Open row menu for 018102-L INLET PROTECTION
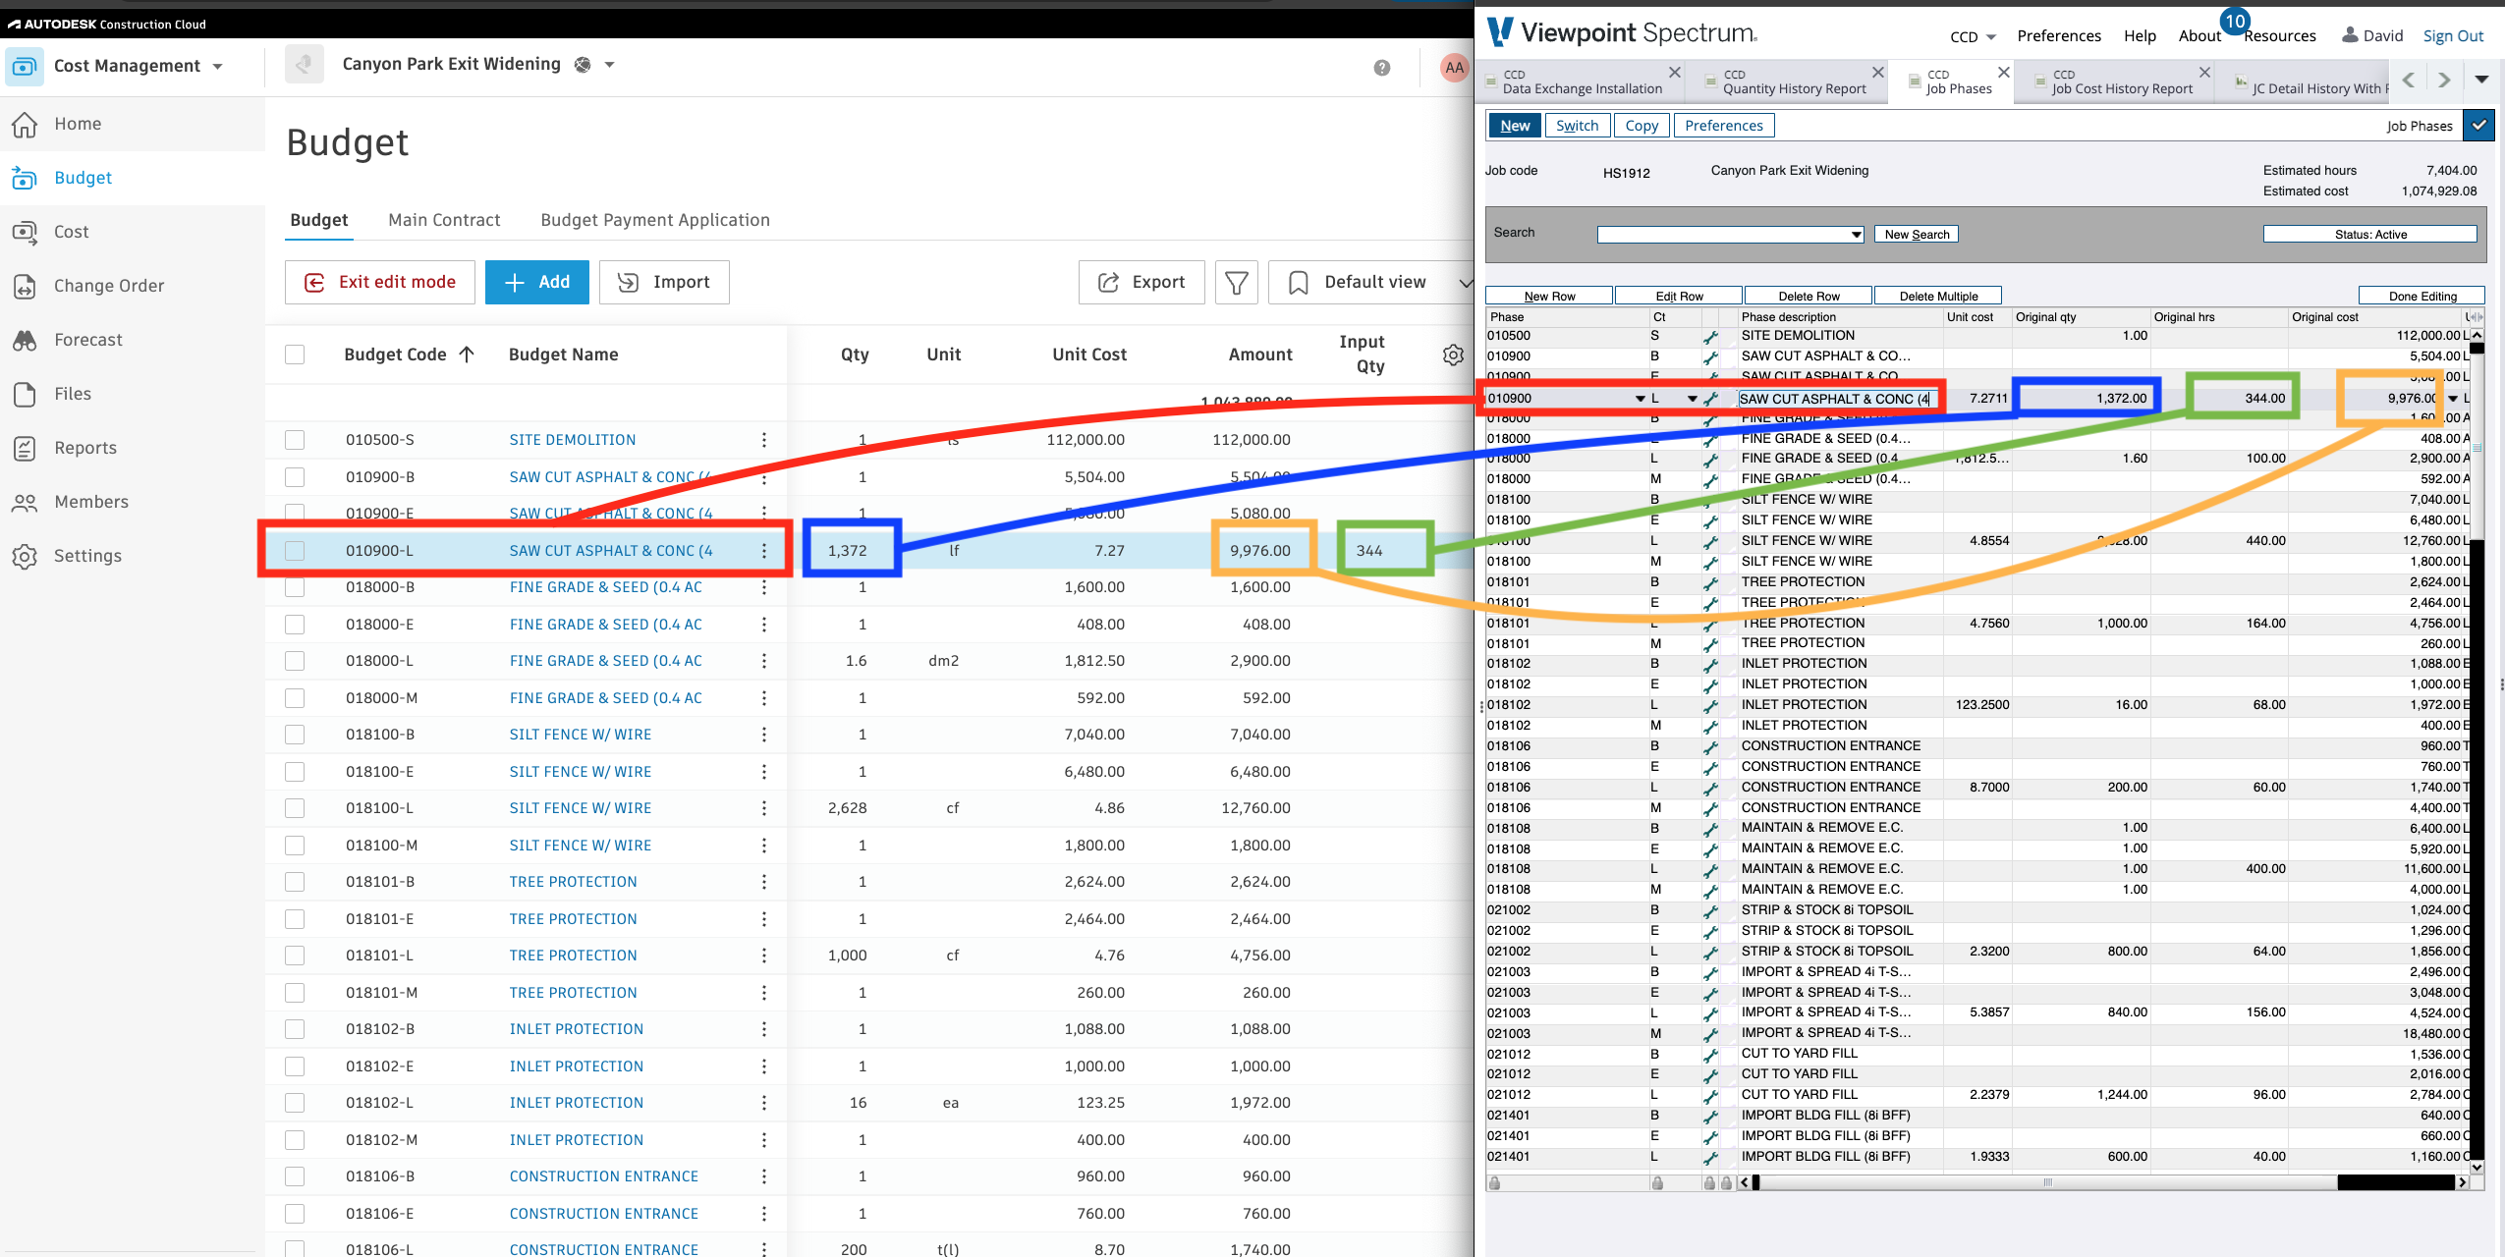The image size is (2505, 1257). (x=764, y=1103)
